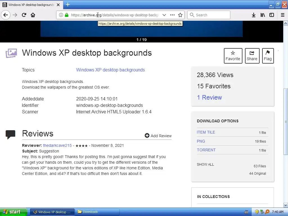Screen dimensions: 288x216
Task: Click the image media type icon beside title
Action: pos(11,53)
